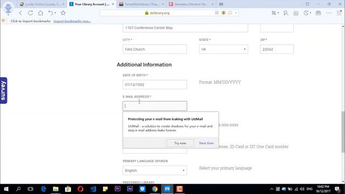The height and width of the screenshot is (194, 345).
Task: Open Microsoft Store from the taskbar
Action: click(68, 189)
